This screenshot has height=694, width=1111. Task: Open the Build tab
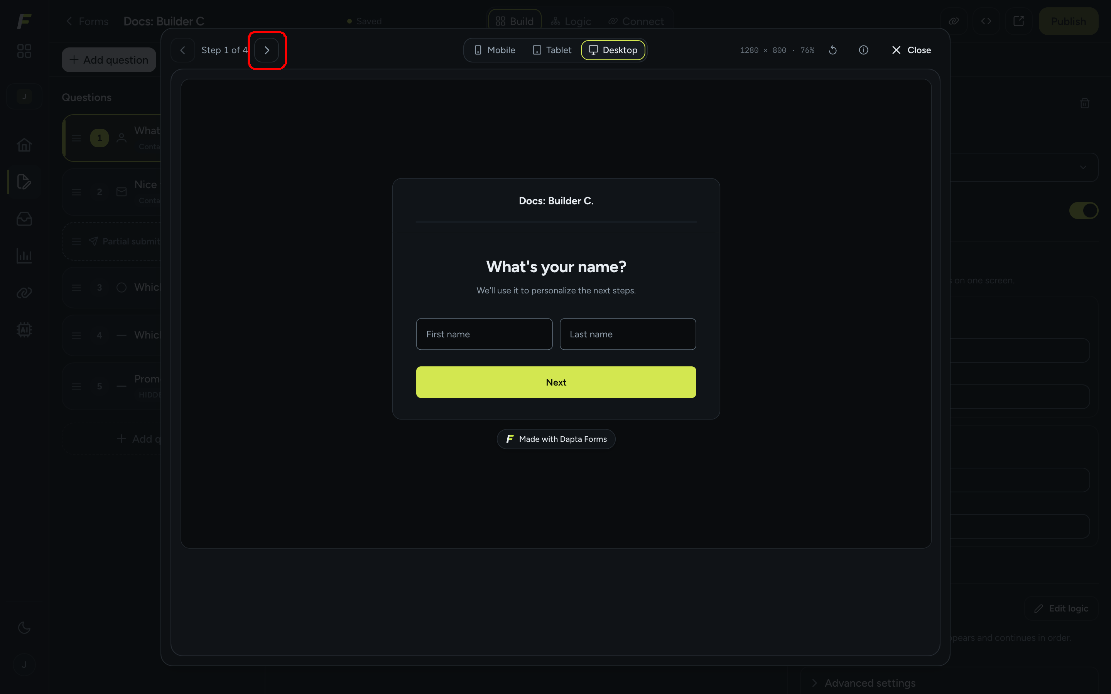pyautogui.click(x=515, y=21)
